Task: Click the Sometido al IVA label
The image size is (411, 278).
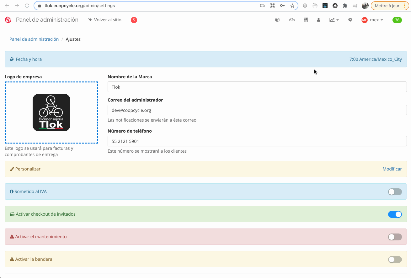Action: pos(30,191)
